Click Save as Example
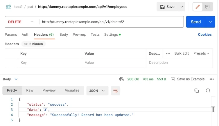Screen dimensions: 219x126 (188, 79)
